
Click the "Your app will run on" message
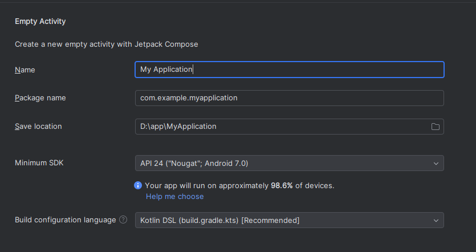239,185
